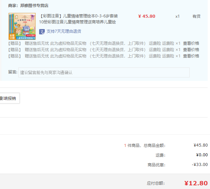Click the 留言 label beside the message box
This screenshot has height=189, width=210.
pyautogui.click(x=12, y=72)
